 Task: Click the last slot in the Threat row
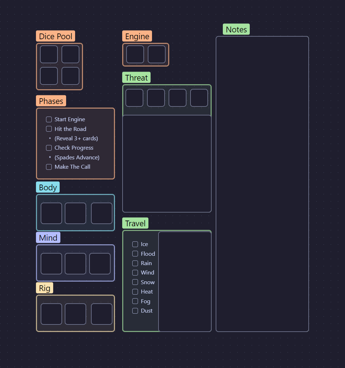tap(199, 98)
